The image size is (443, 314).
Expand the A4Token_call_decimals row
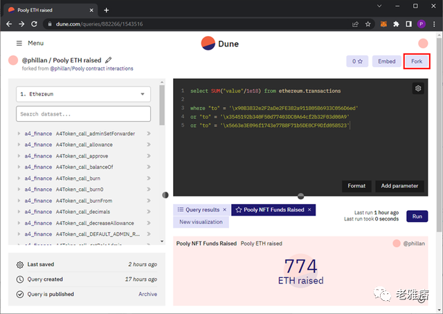[19, 212]
